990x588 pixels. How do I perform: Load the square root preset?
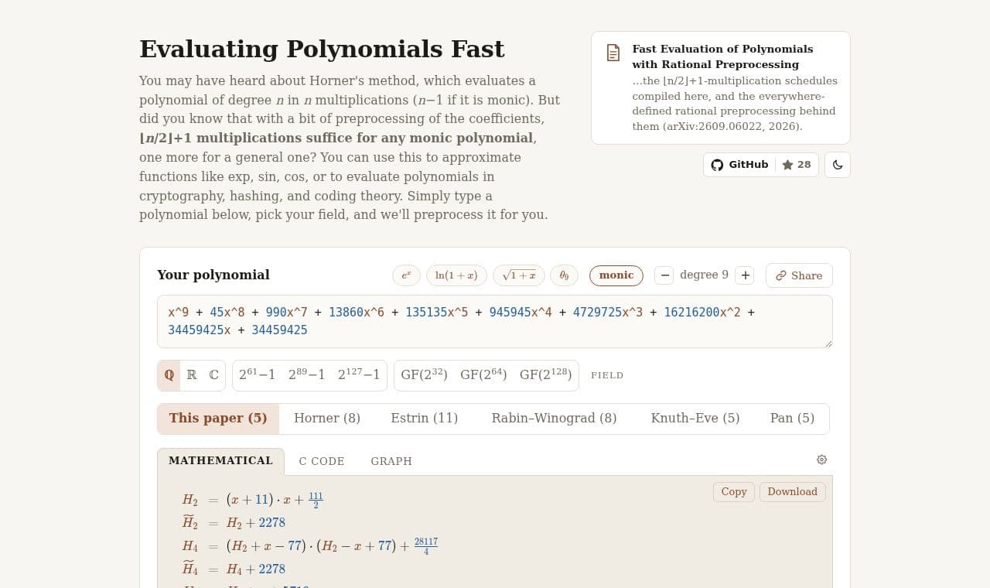pos(519,275)
